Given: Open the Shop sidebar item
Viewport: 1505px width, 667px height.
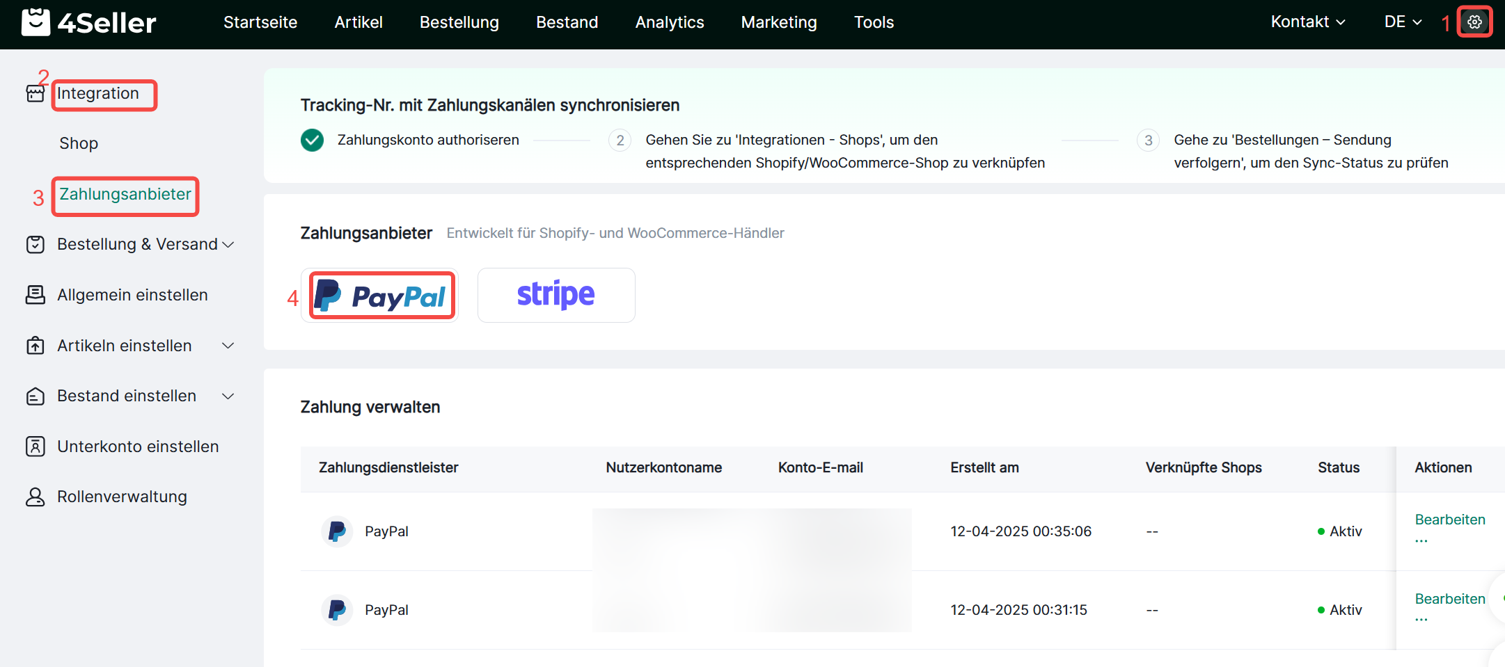Looking at the screenshot, I should pyautogui.click(x=79, y=143).
